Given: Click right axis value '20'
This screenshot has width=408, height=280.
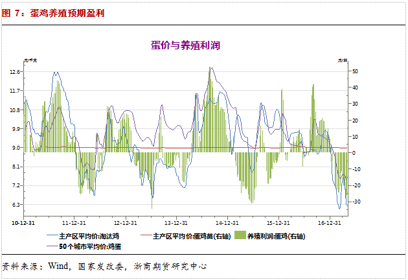Looking at the screenshot, I should 355,121.
